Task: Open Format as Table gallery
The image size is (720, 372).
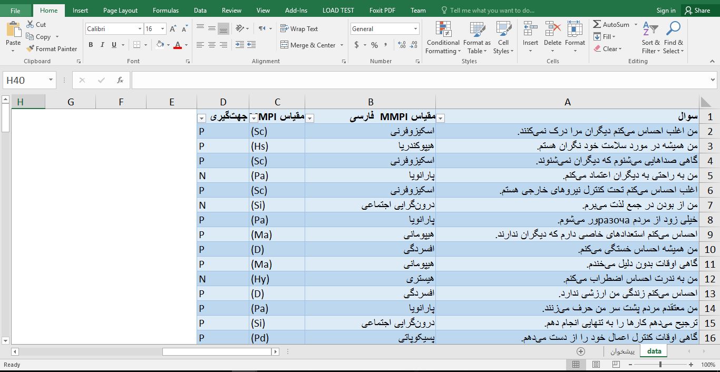Action: (x=477, y=38)
